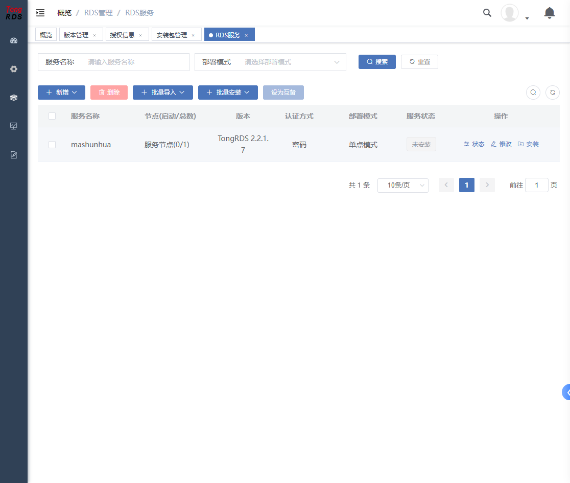The height and width of the screenshot is (483, 570).
Task: Click the 搜索 button
Action: (x=377, y=62)
